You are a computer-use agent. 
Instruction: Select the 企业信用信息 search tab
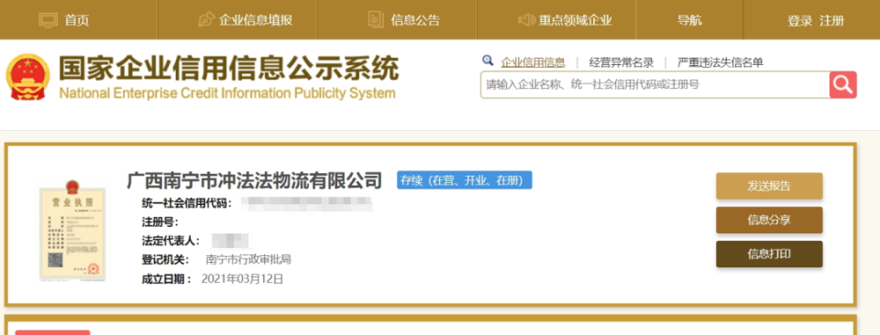pyautogui.click(x=533, y=62)
